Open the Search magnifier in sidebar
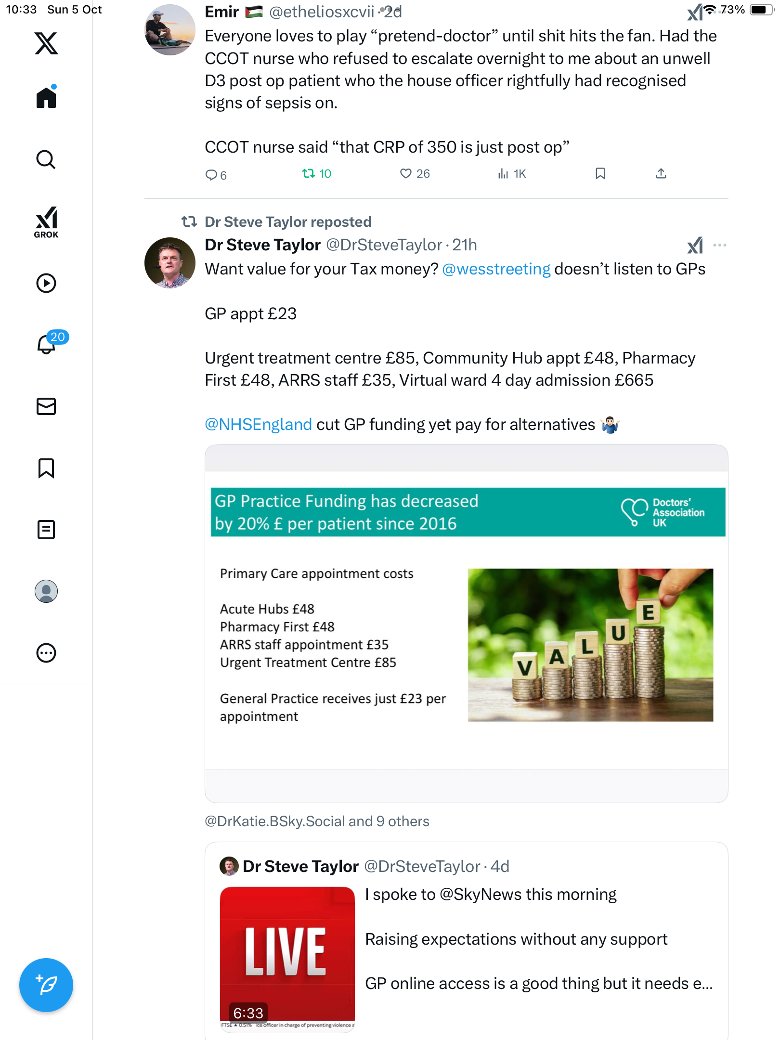The height and width of the screenshot is (1040, 780). coord(46,159)
